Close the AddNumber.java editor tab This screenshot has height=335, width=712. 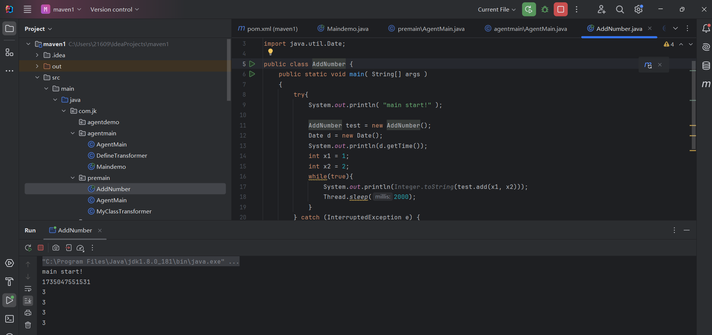pos(650,28)
